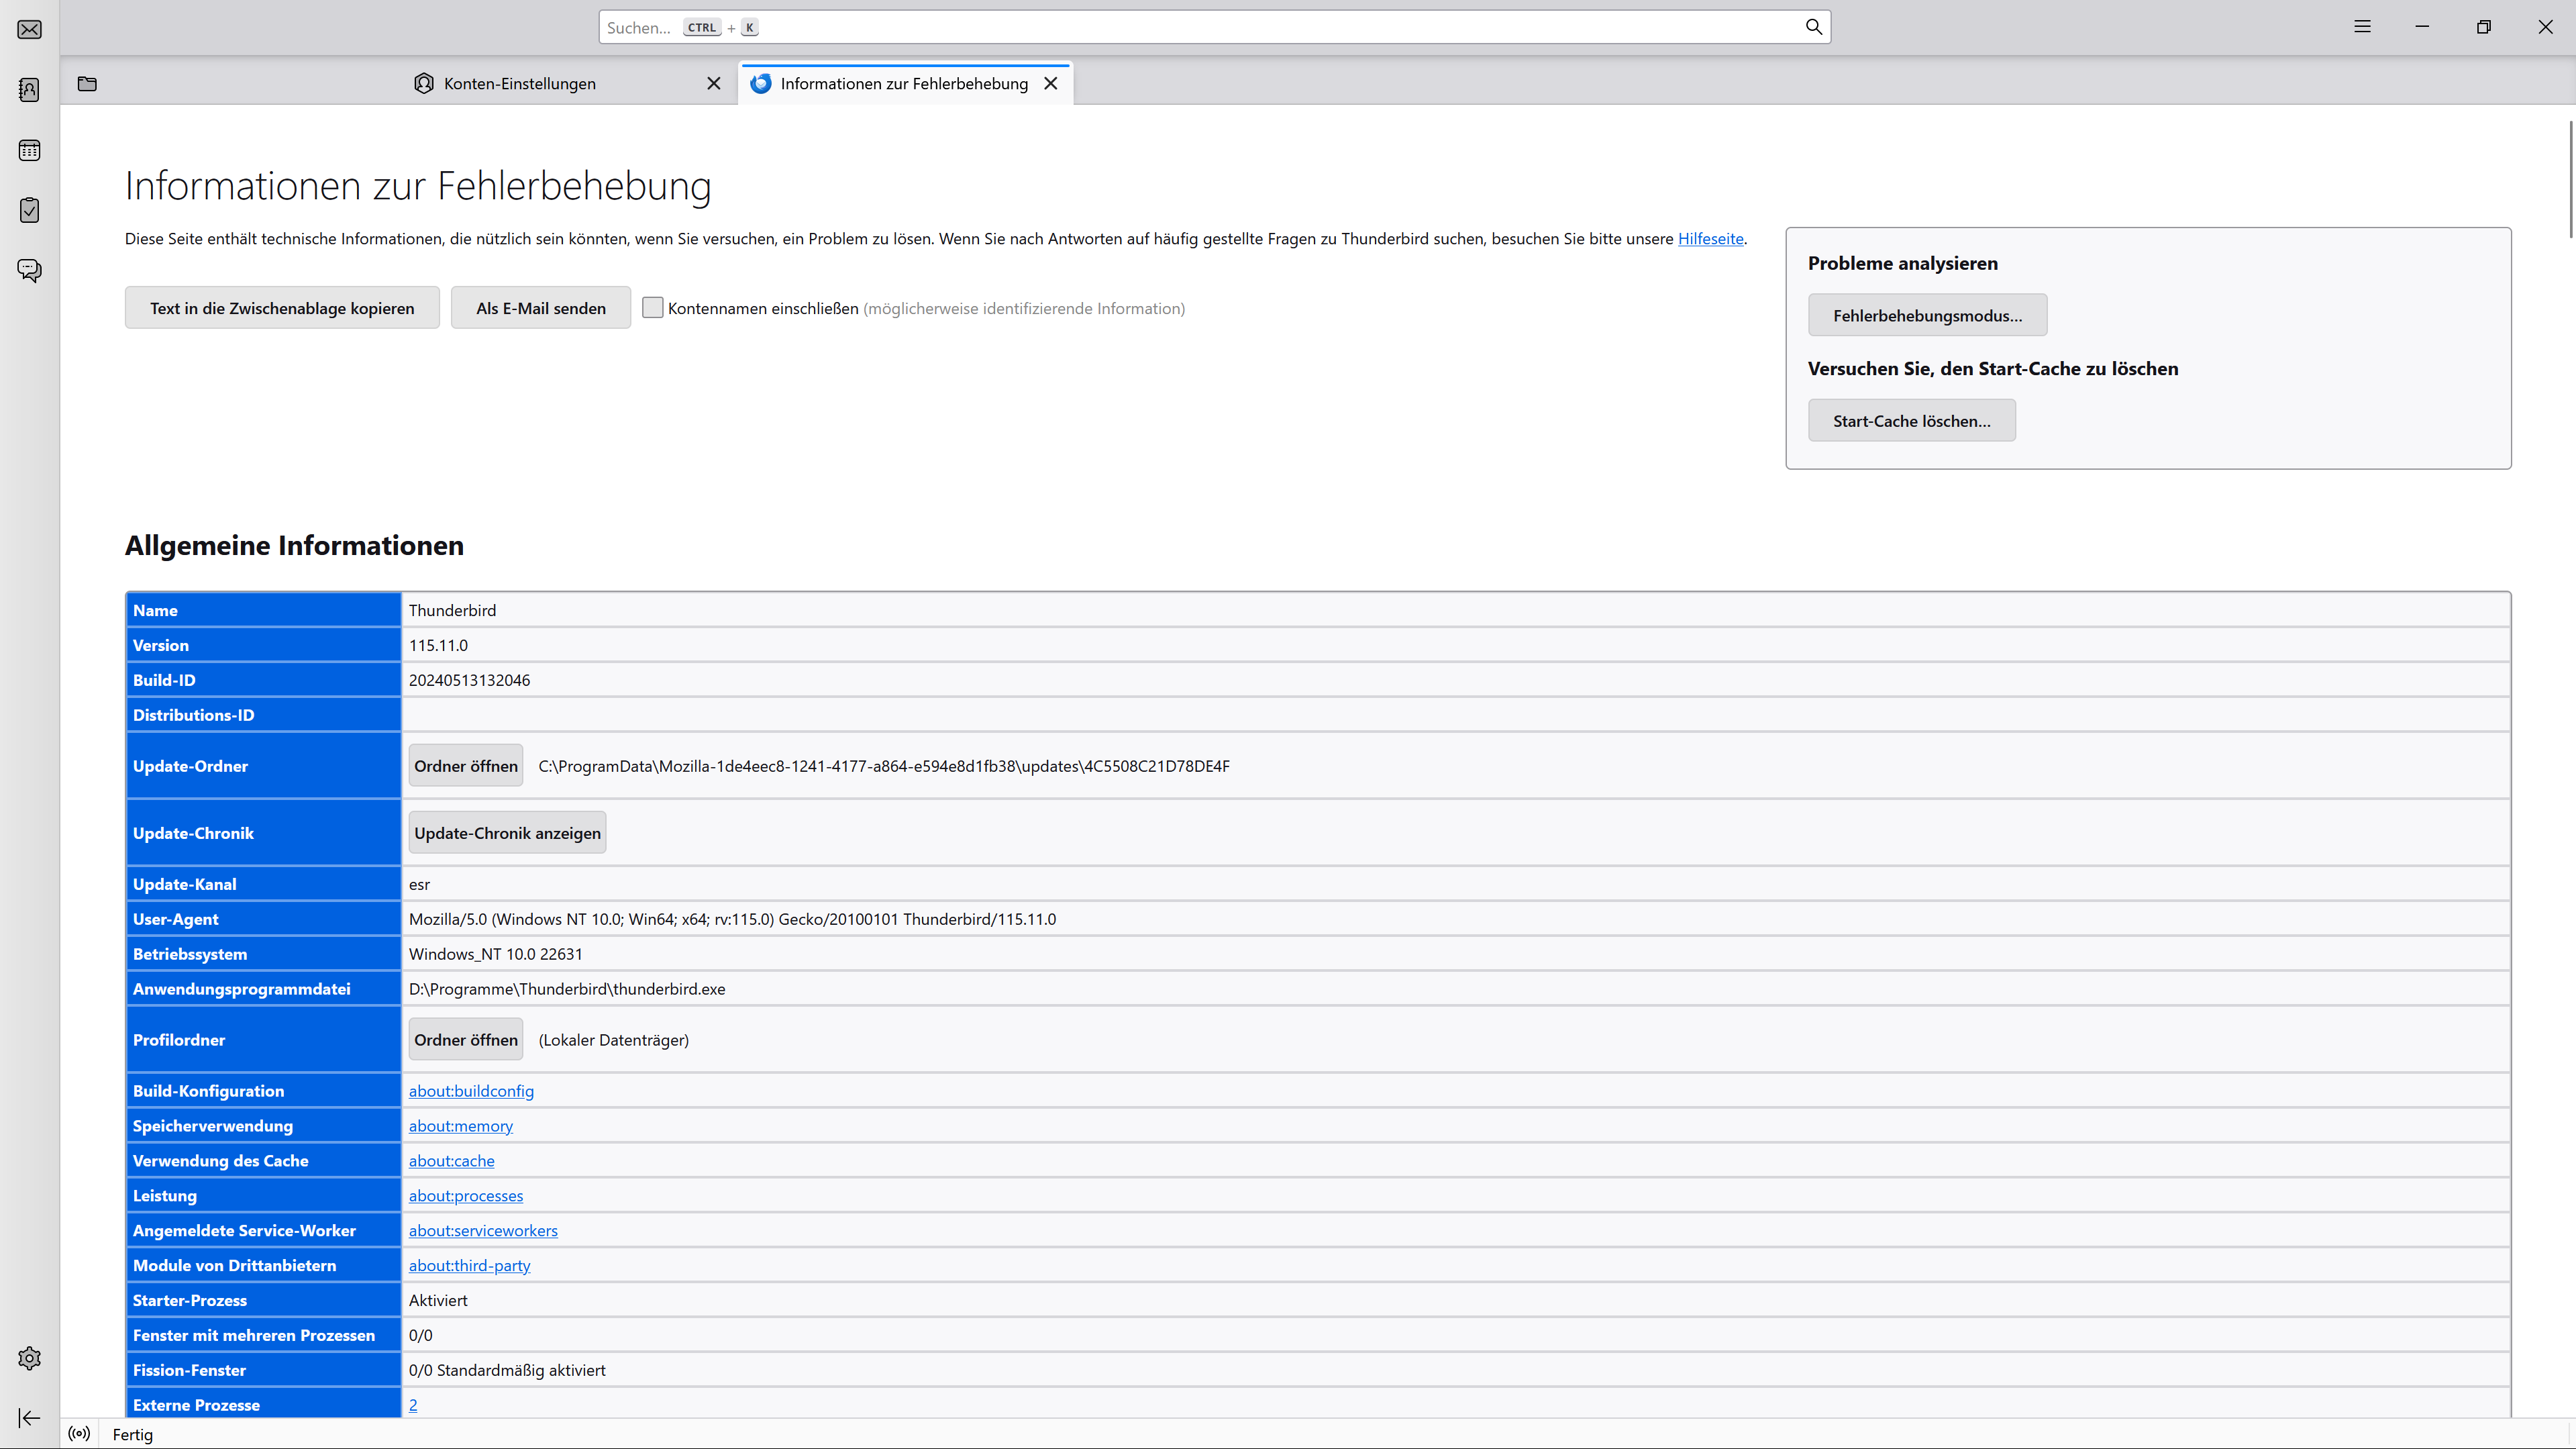This screenshot has height=1449, width=2576.
Task: Click the folder mail tab icon
Action: pos(87,83)
